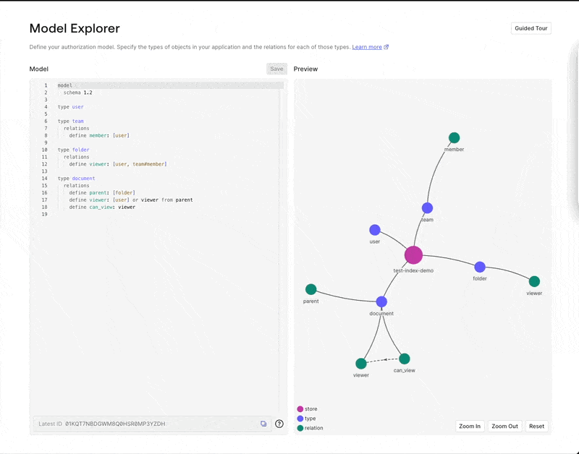This screenshot has height=454, width=579.
Task: Click the disabled Save button
Action: [276, 69]
